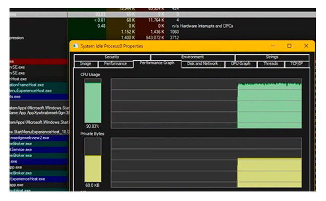This screenshot has width=326, height=201.
Task: Maximize the System Idle Process properties window
Action: tap(289, 46)
